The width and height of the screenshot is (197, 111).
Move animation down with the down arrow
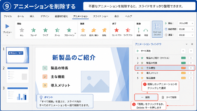point(191,51)
